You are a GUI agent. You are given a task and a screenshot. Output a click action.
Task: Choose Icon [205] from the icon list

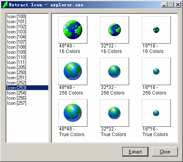[27, 67]
